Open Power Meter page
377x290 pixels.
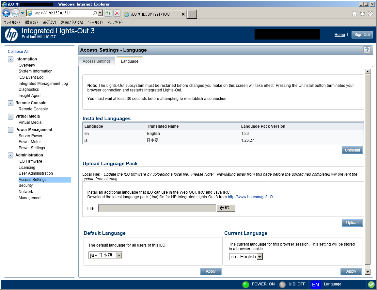point(30,142)
